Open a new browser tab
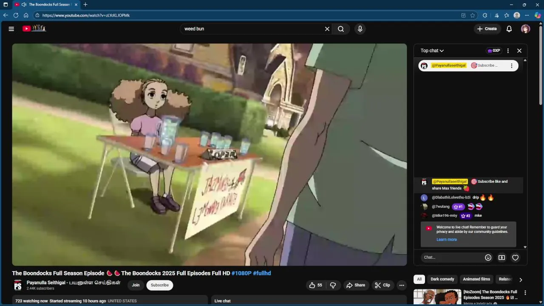 [85, 5]
